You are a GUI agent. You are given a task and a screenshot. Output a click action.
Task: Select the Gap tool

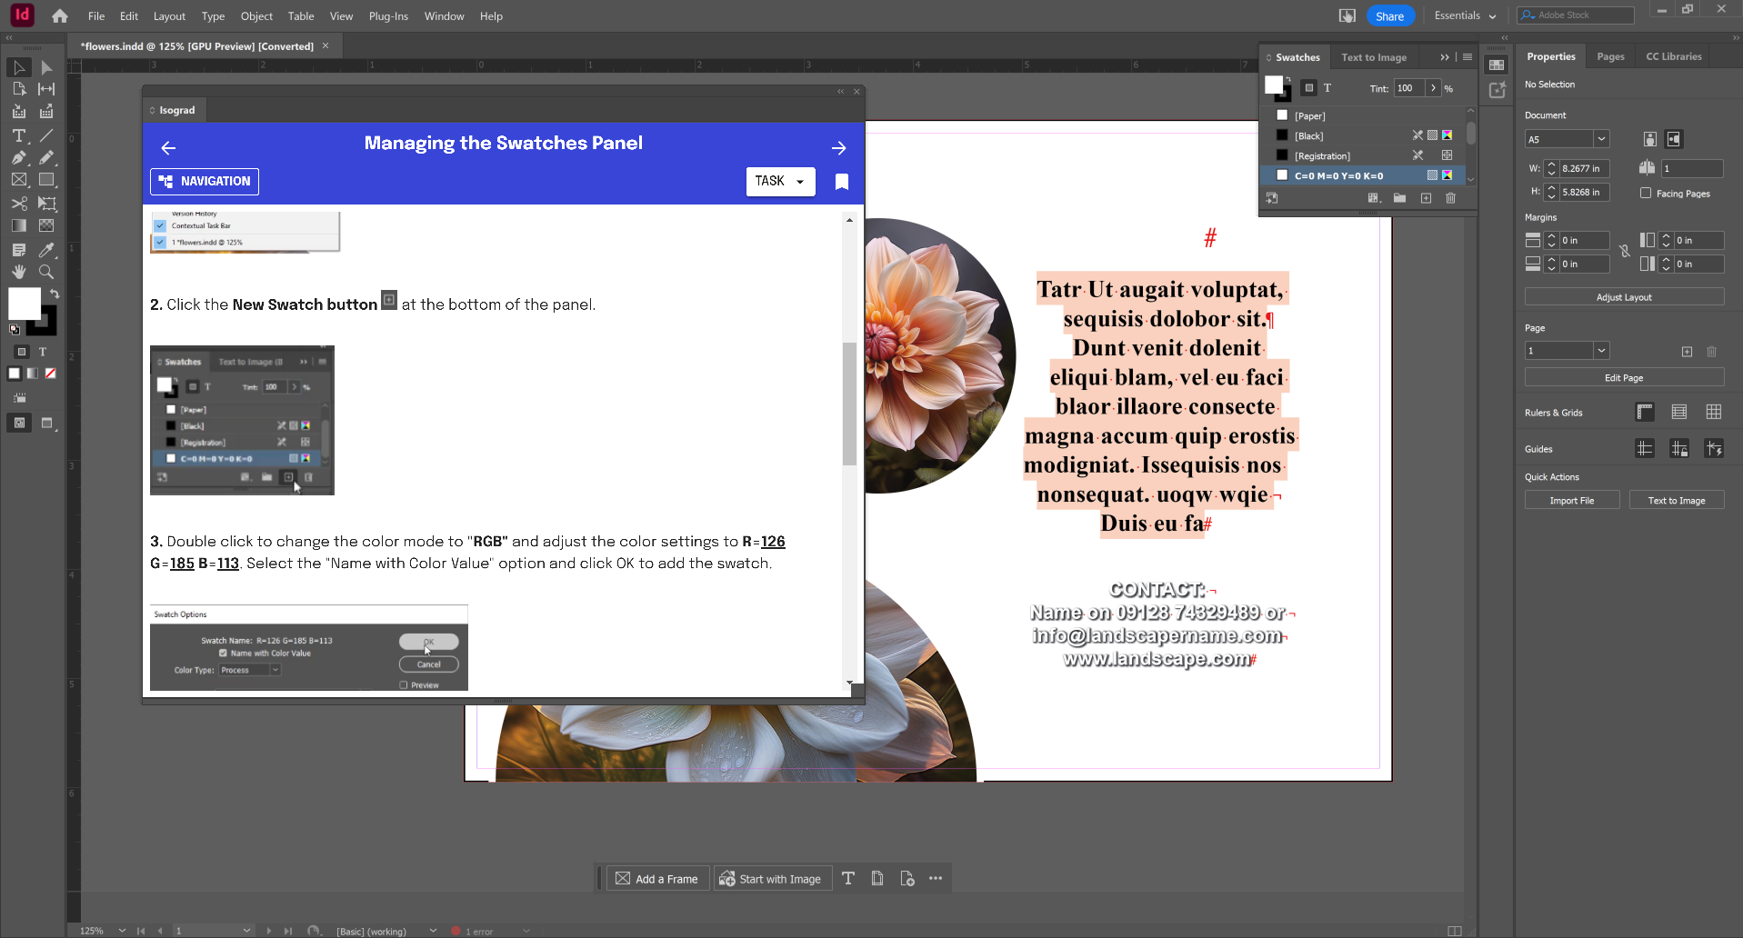pyautogui.click(x=46, y=89)
